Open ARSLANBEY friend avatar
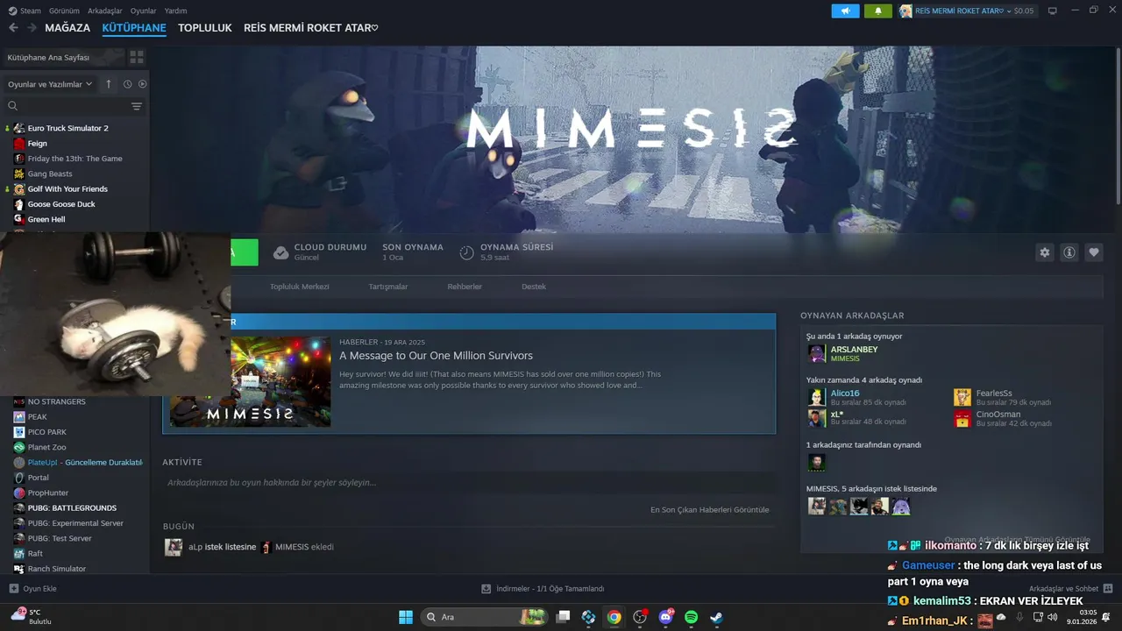This screenshot has width=1122, height=631. [x=817, y=353]
